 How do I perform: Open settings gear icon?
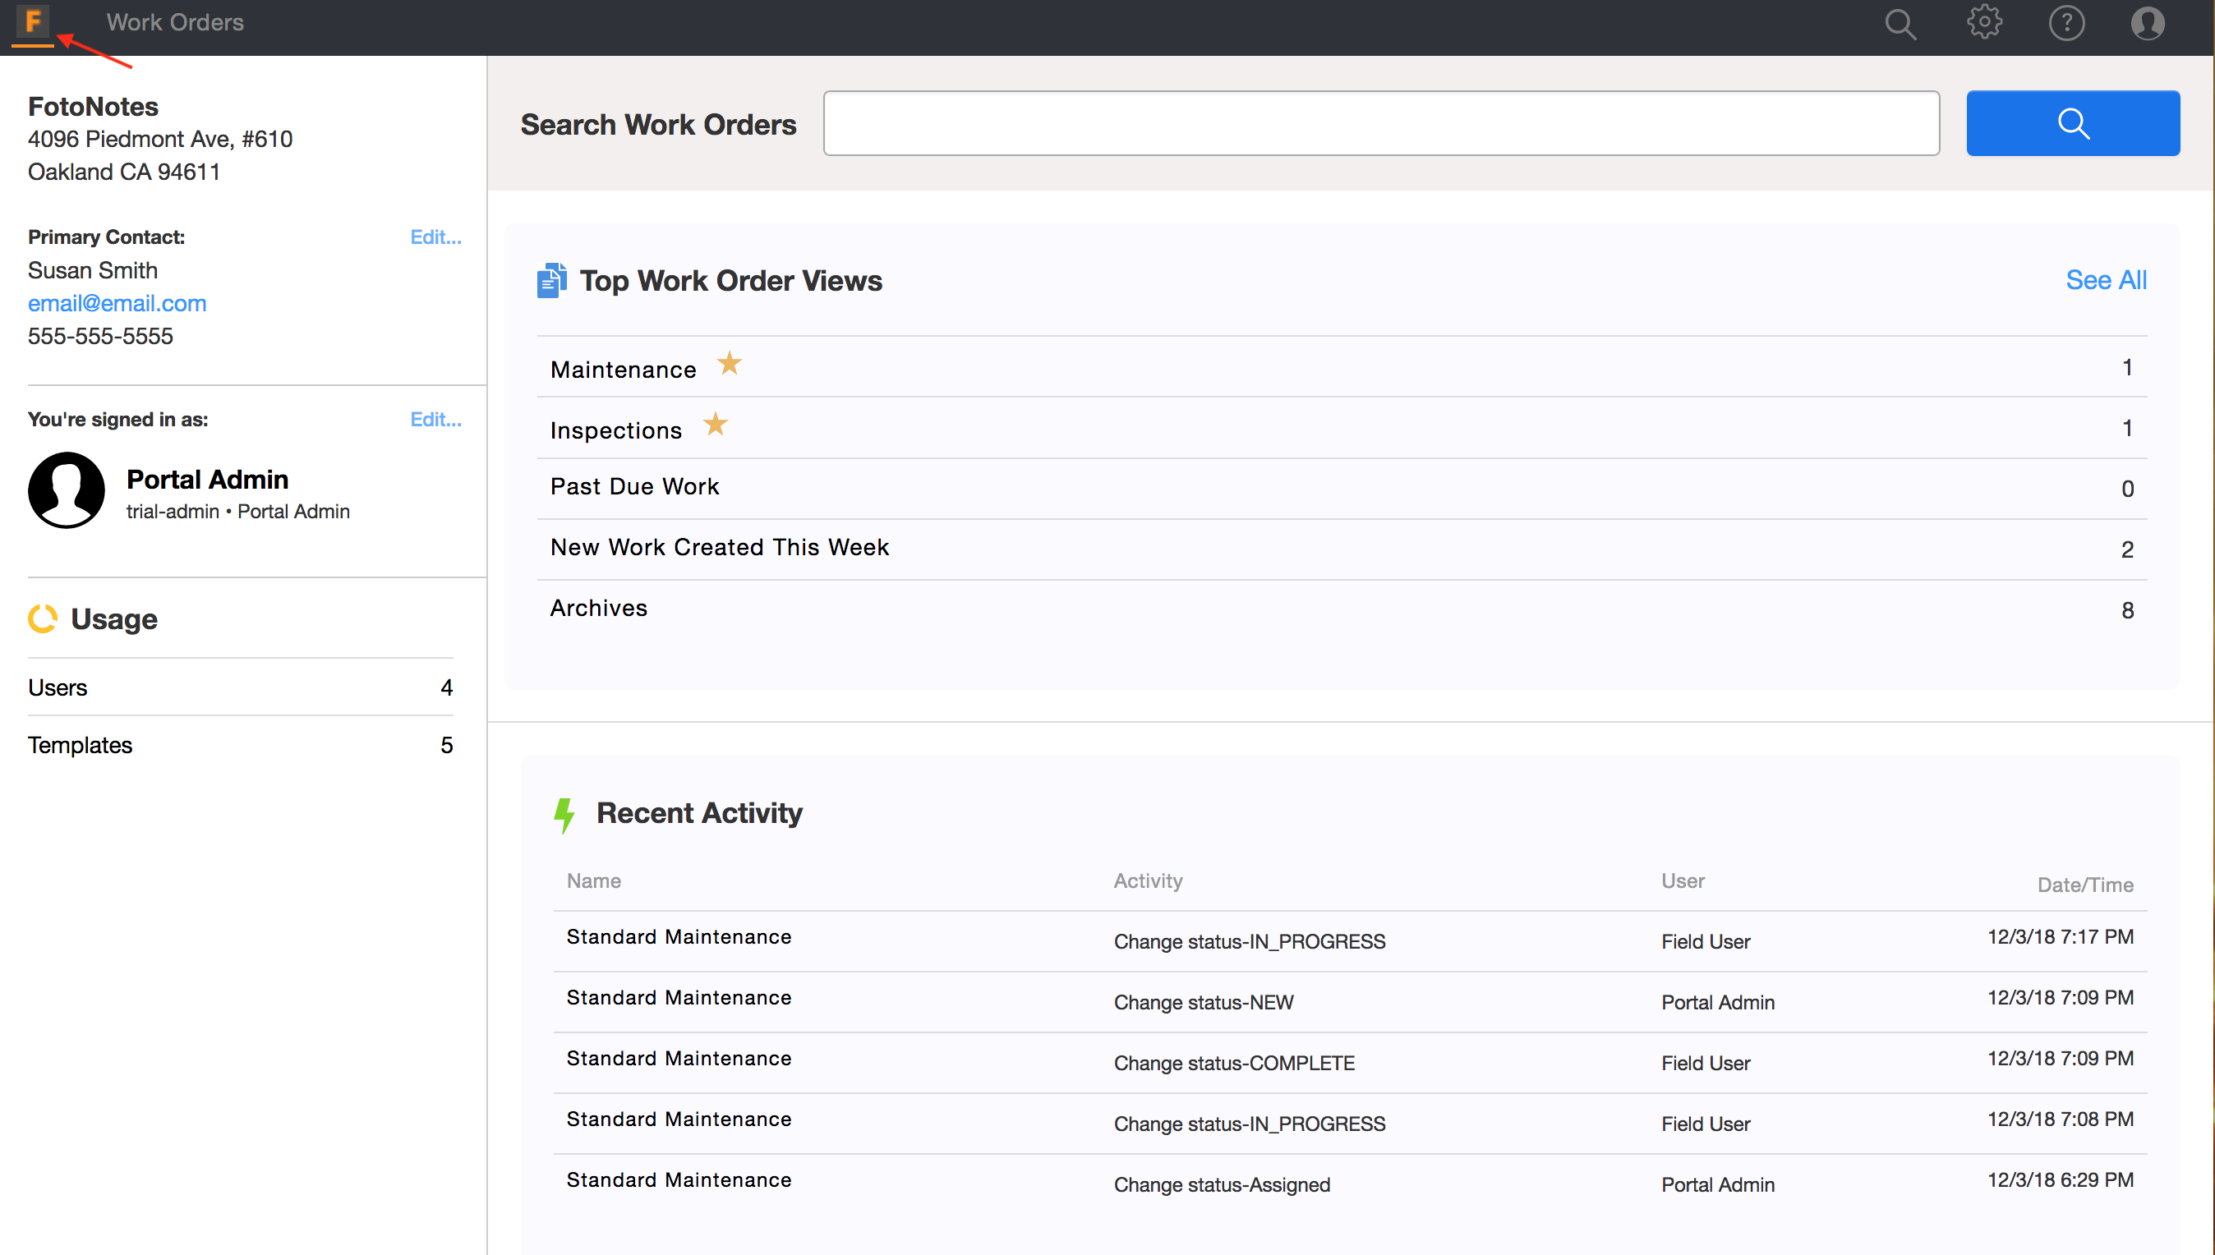pyautogui.click(x=1983, y=23)
